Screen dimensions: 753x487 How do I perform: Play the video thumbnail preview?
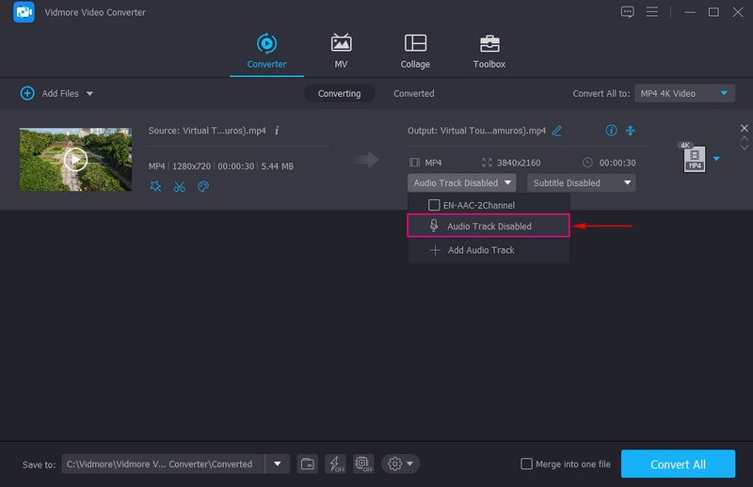coord(75,159)
